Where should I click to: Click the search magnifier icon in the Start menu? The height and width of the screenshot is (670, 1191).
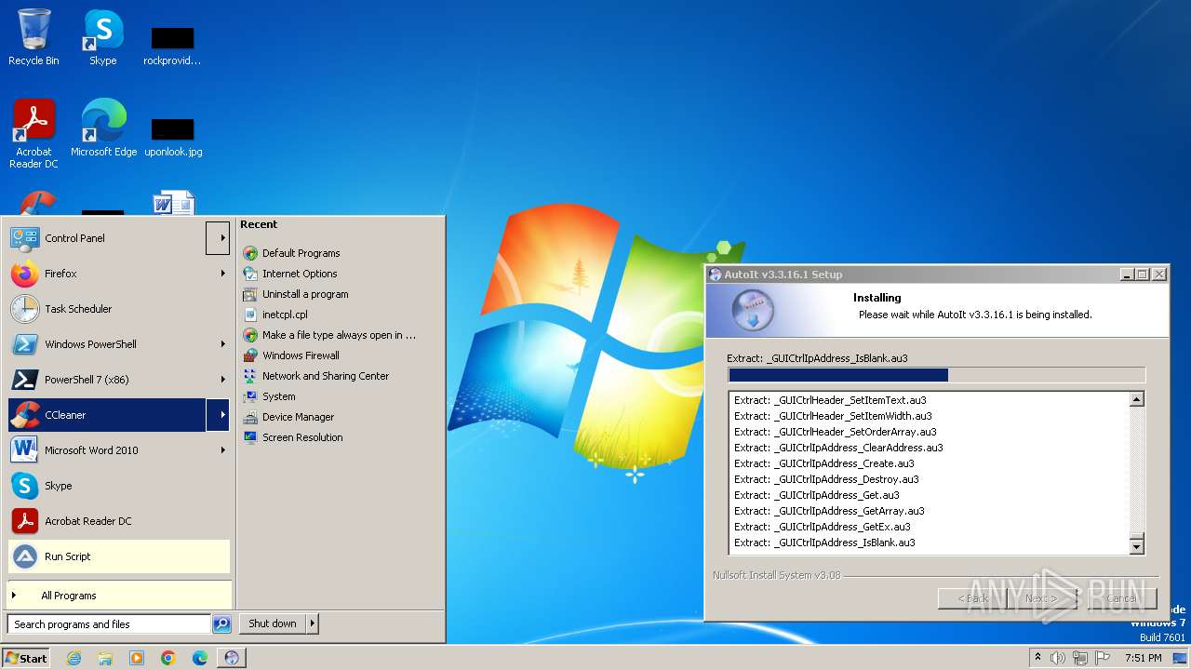(221, 624)
